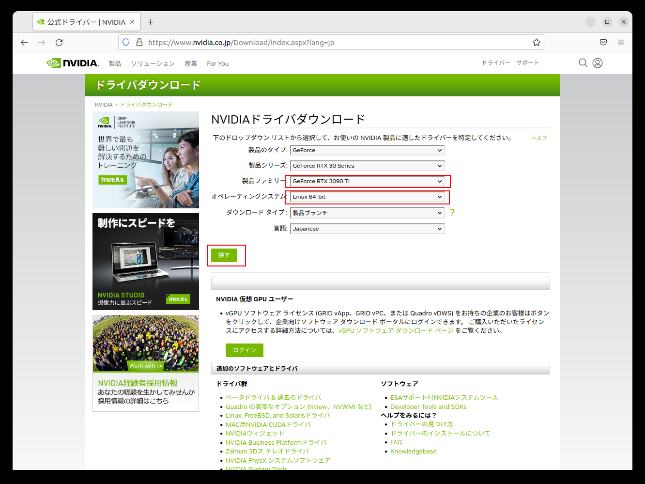Open the vGPU ソフトウェア ダウンロード ページ link
Screen dimensions: 645x484
pyautogui.click(x=396, y=331)
